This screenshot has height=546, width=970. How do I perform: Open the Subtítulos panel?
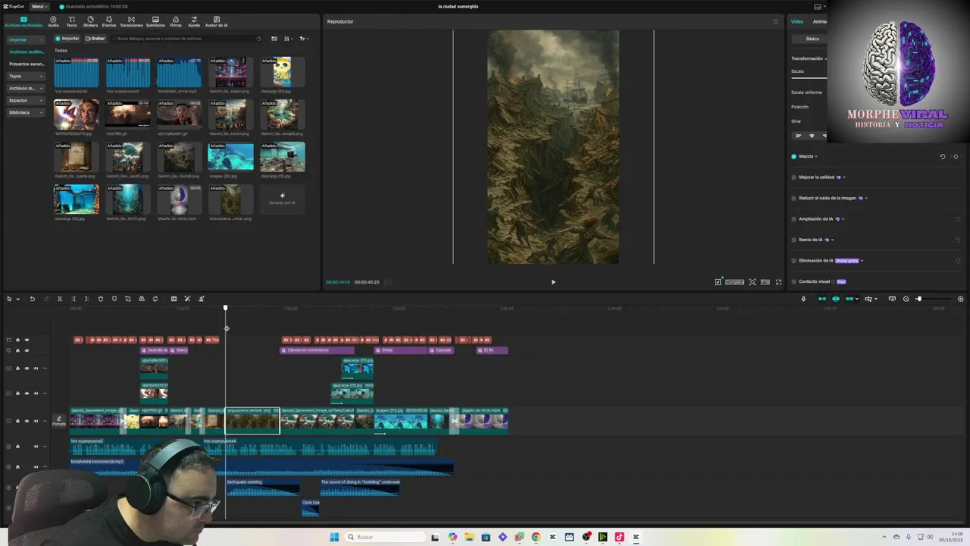tap(155, 21)
